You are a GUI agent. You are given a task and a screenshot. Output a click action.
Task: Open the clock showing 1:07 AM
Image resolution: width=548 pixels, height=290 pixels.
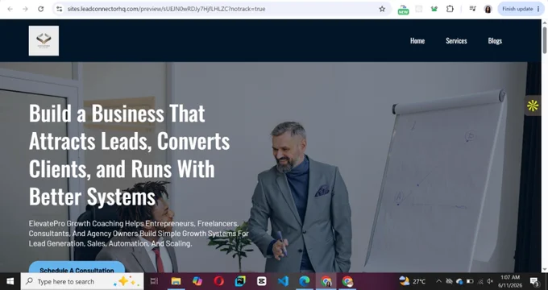[x=510, y=281]
